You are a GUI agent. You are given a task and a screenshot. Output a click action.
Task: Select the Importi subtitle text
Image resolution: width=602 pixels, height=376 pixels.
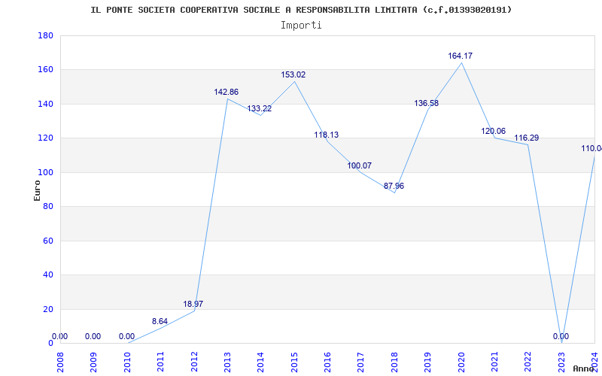[301, 26]
